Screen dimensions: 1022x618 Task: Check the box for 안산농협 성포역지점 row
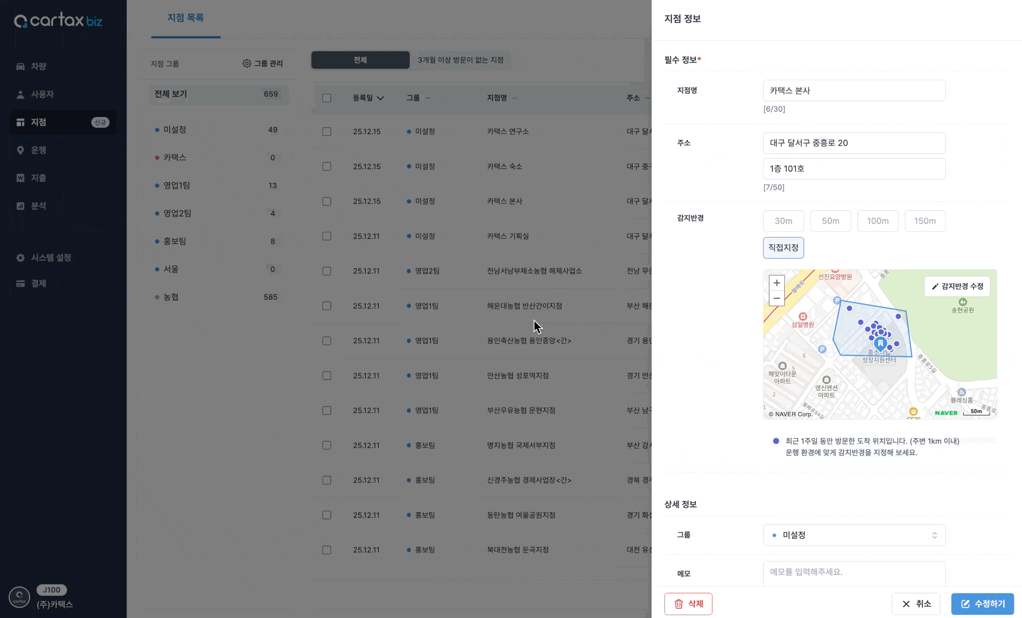327,376
